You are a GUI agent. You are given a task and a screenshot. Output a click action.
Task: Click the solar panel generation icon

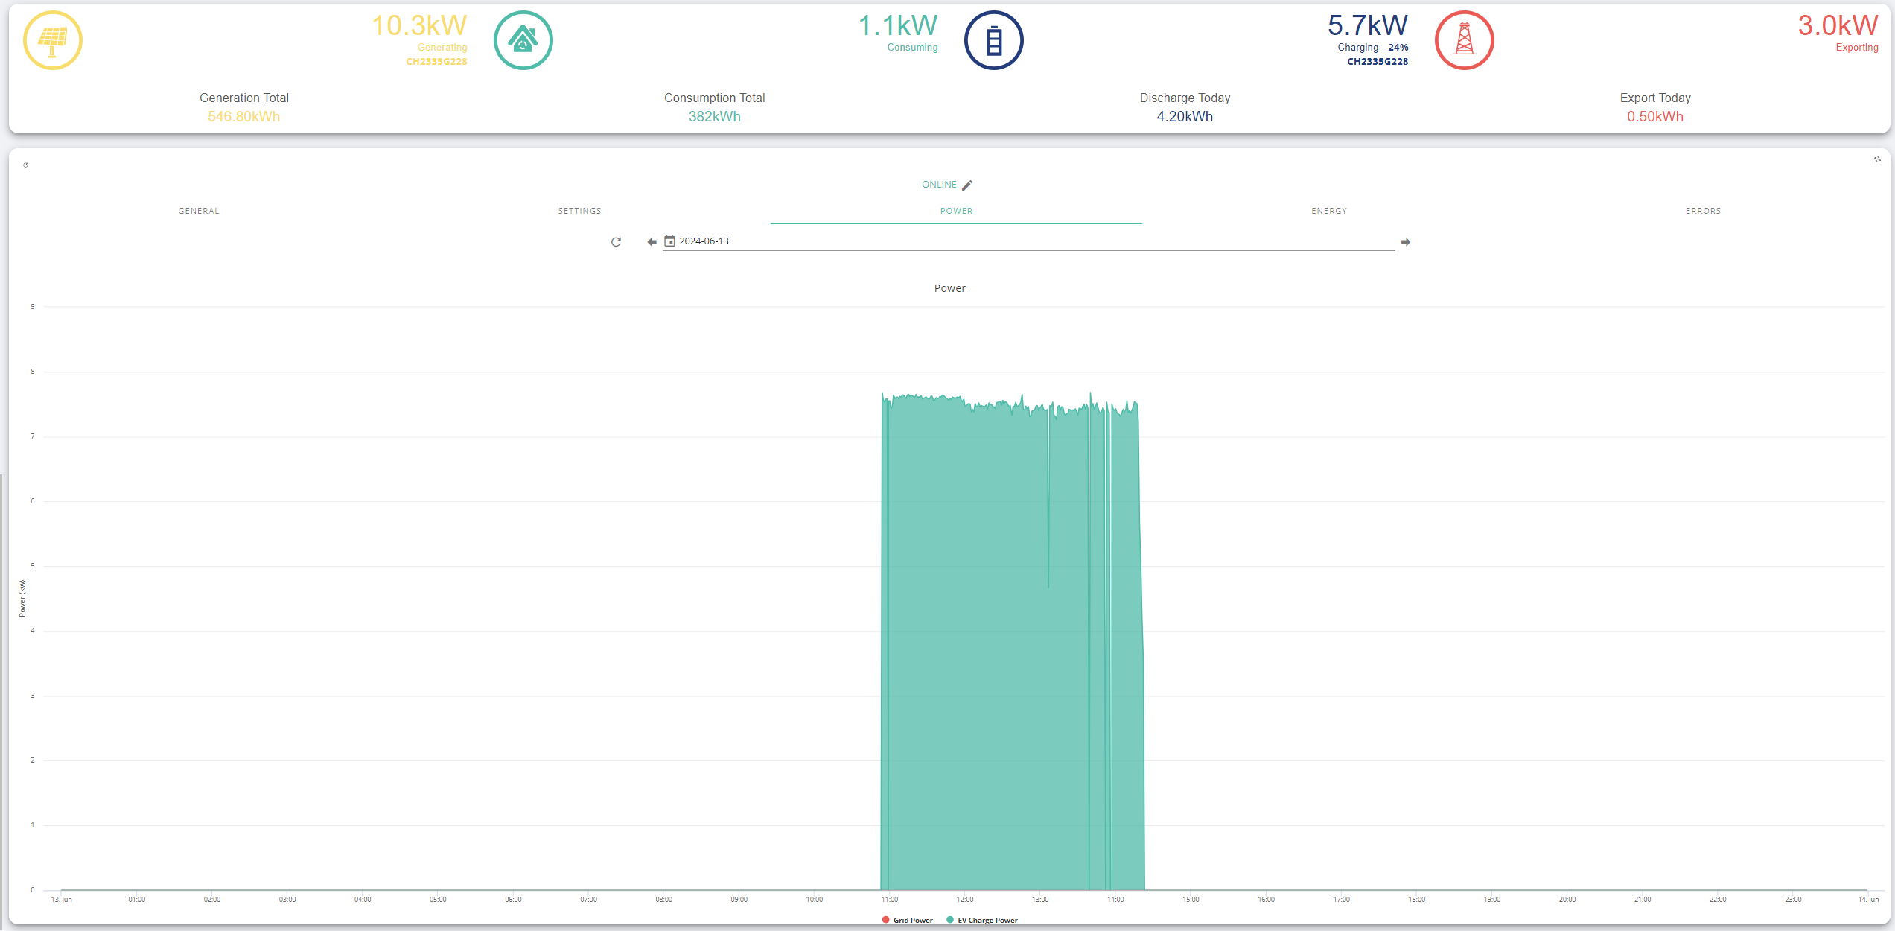[53, 40]
